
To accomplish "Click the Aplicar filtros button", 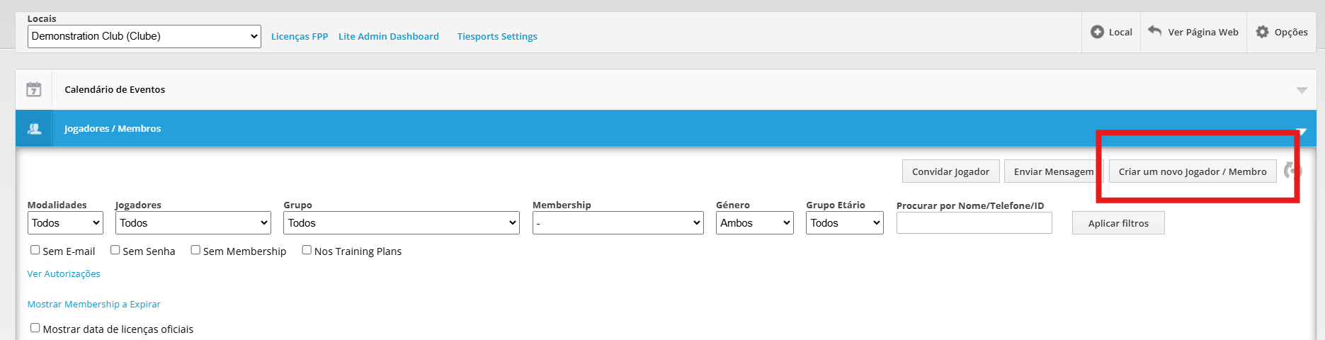I will [1118, 223].
